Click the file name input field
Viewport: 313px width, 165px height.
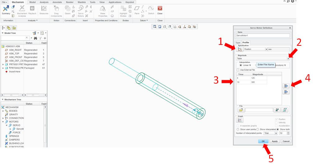point(259,110)
